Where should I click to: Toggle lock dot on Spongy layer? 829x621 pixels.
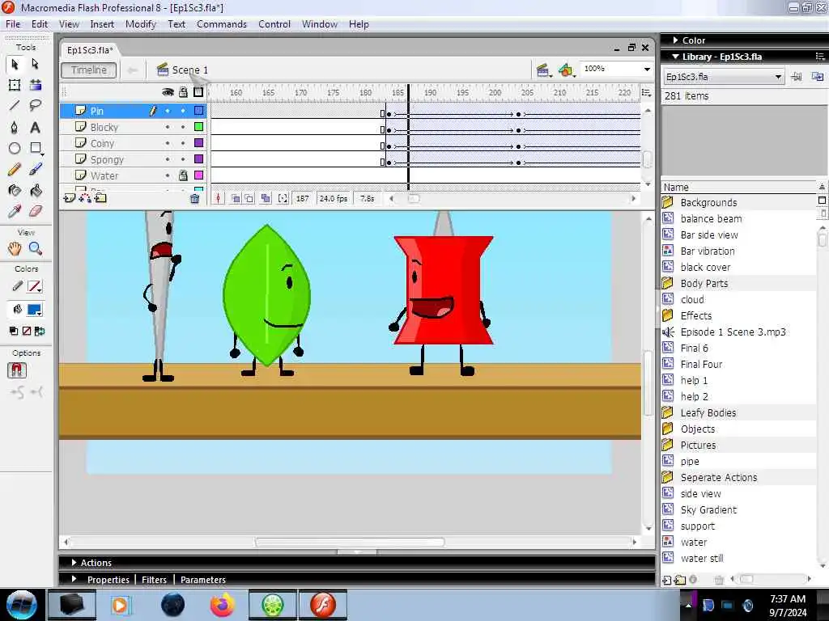(183, 159)
